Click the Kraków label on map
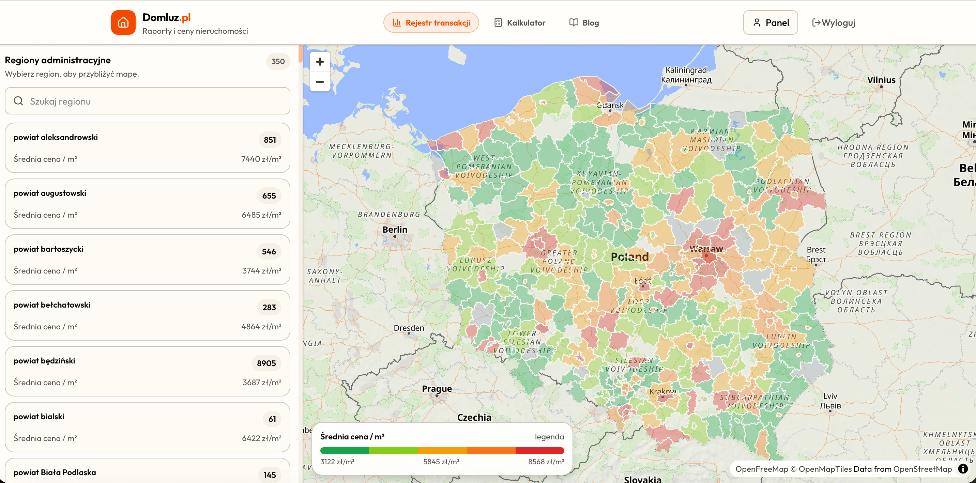Image resolution: width=976 pixels, height=483 pixels. [663, 391]
